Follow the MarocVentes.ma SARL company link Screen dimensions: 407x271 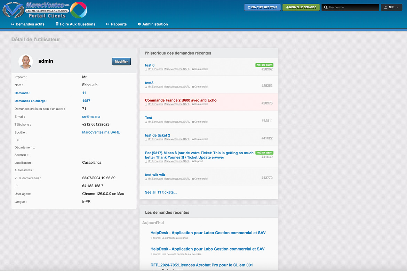pyautogui.click(x=101, y=132)
